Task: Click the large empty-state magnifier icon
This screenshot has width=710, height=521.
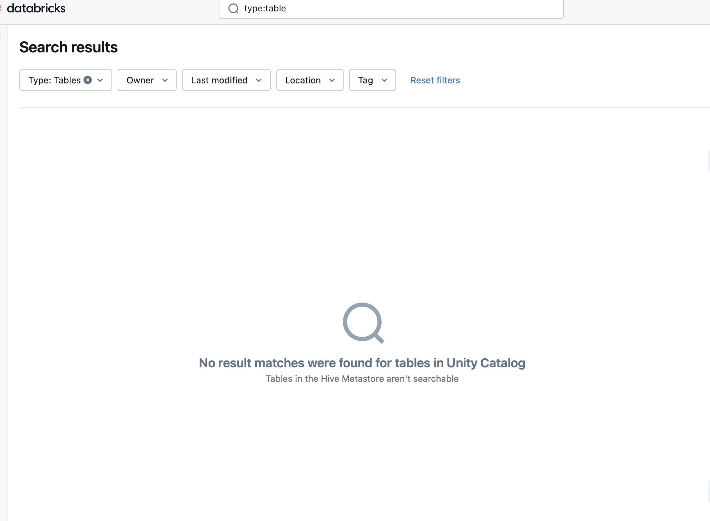Action: [x=363, y=323]
